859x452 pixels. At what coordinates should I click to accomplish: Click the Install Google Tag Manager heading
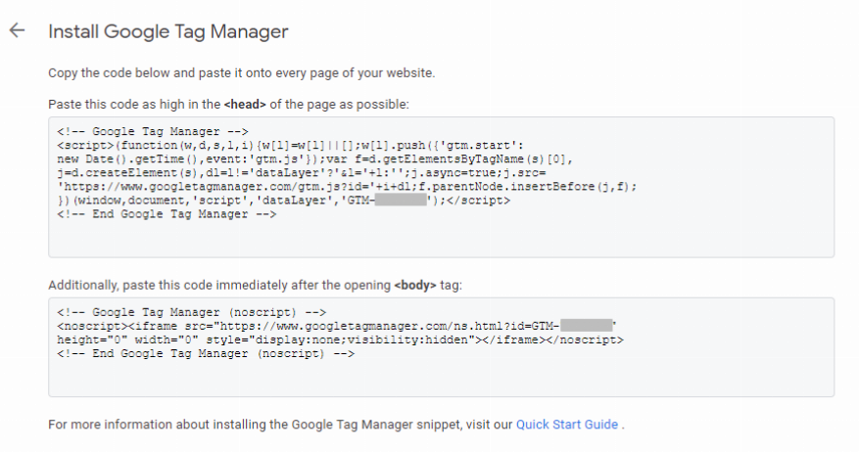(168, 31)
